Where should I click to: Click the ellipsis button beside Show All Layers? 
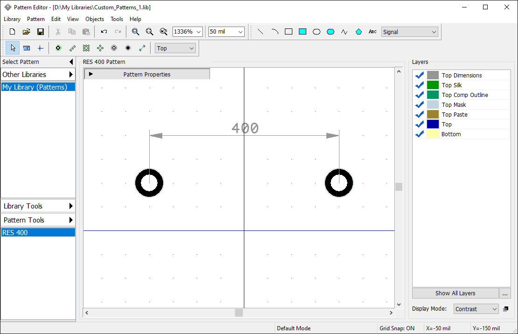(x=505, y=293)
